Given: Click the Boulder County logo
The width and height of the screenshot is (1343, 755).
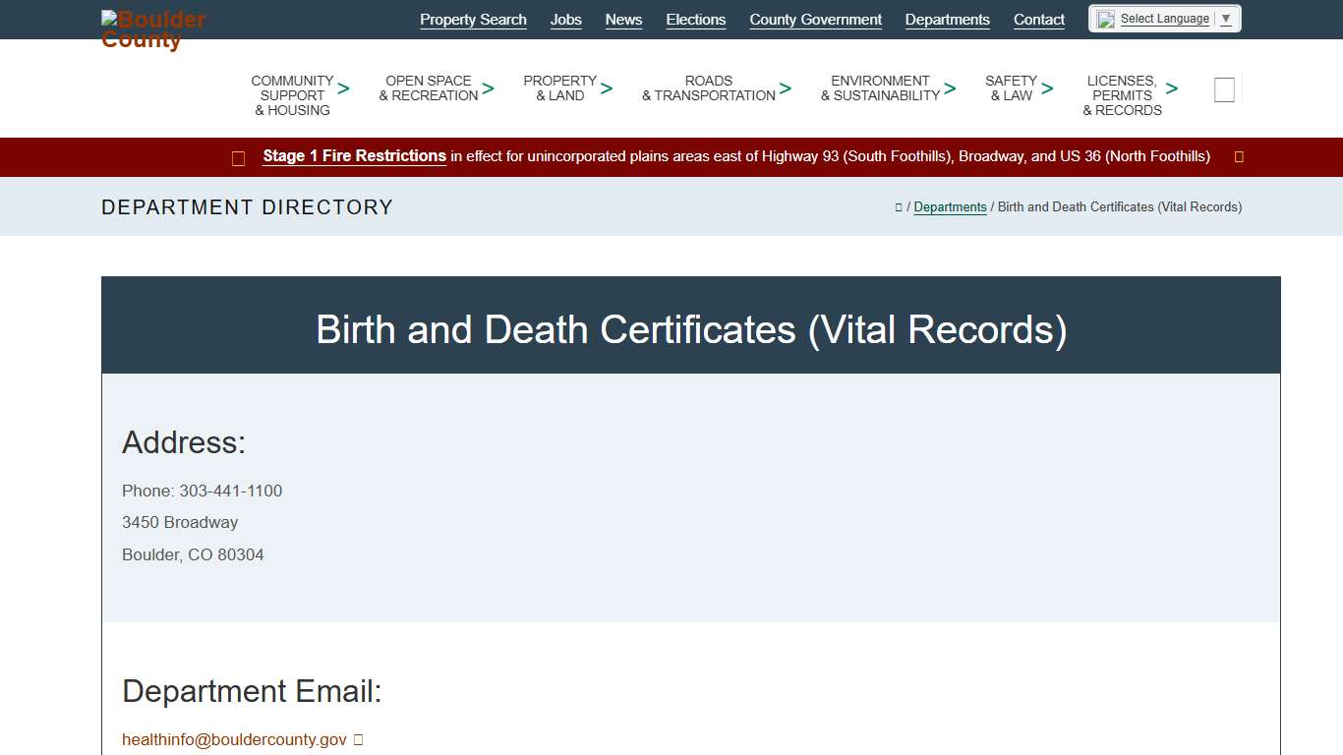Looking at the screenshot, I should 152,28.
